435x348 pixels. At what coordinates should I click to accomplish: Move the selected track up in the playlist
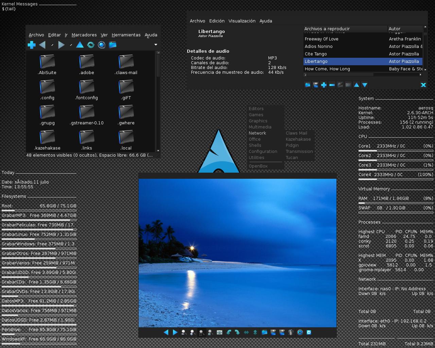pyautogui.click(x=356, y=85)
